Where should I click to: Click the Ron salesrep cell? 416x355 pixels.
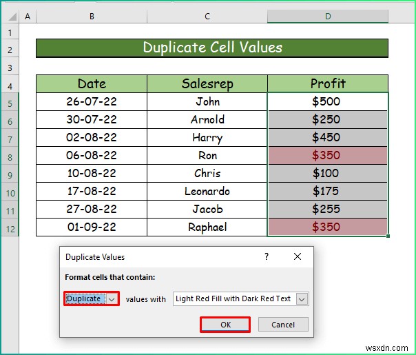point(207,155)
